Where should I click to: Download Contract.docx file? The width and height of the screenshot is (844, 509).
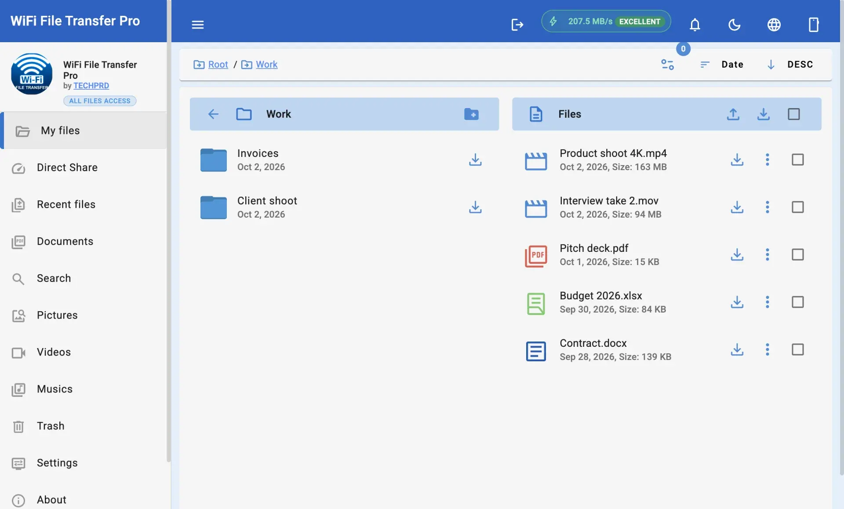[x=737, y=349]
